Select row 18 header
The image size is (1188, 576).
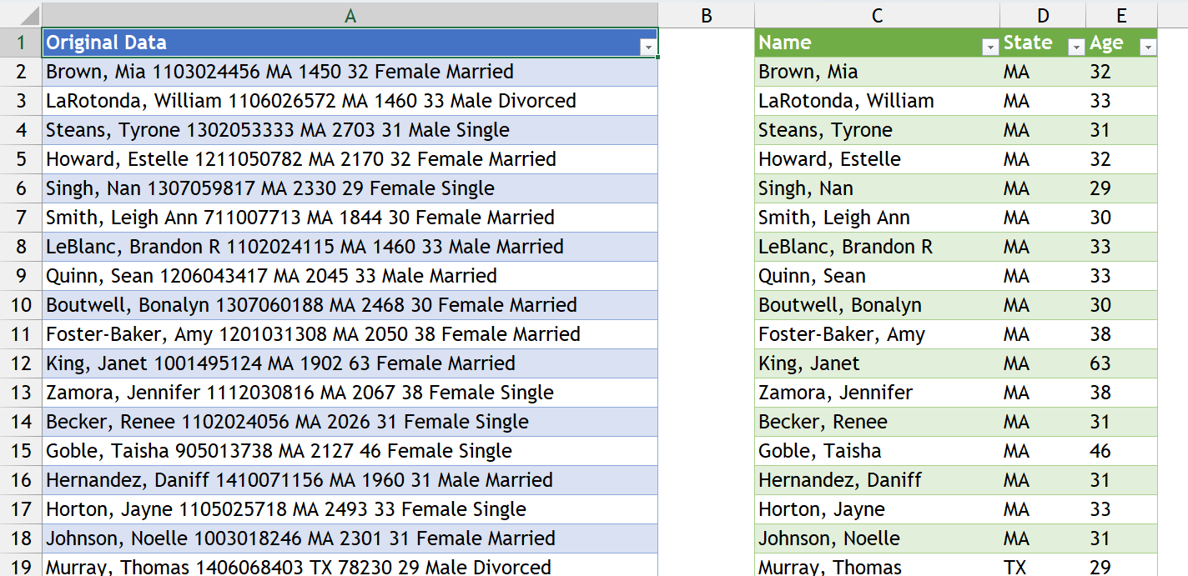pos(21,538)
